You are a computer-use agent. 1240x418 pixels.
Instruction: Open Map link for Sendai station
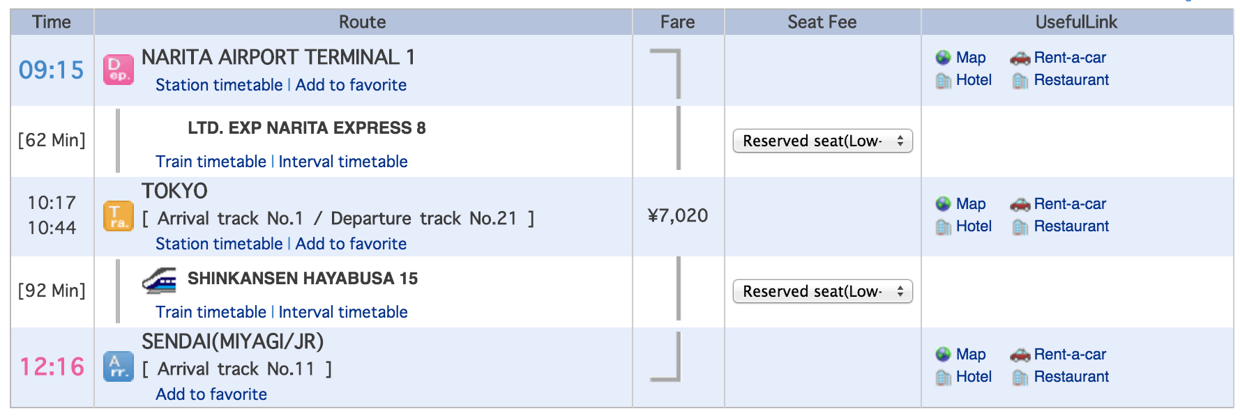971,355
